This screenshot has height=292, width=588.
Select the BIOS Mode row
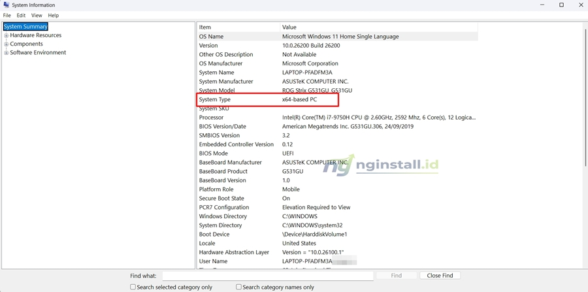(x=338, y=154)
